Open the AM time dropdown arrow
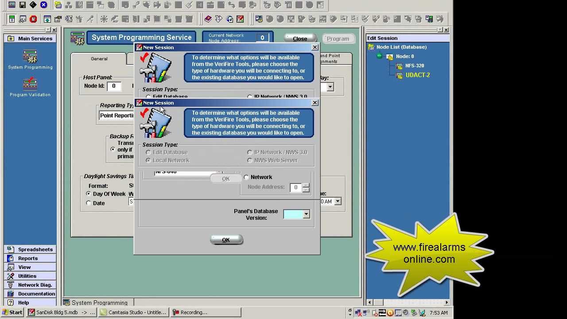Screen dimensions: 567x319 coord(338,201)
